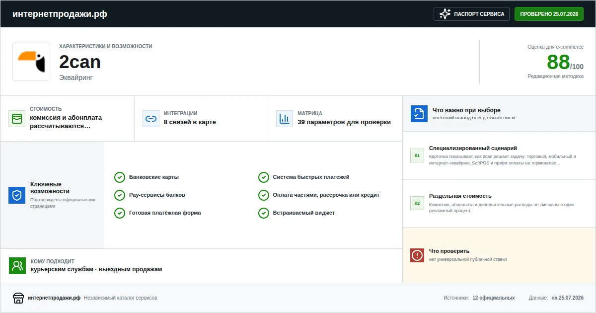Open интернетпродажи.рф site title in header
This screenshot has height=313, width=596.
[x=60, y=14]
